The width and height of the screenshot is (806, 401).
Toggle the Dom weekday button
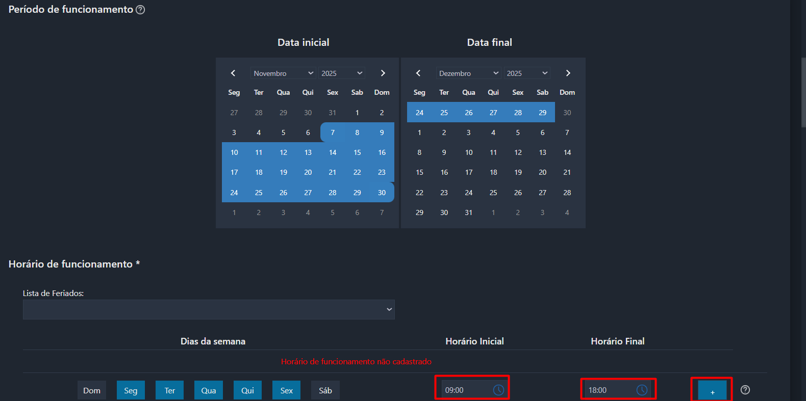[x=92, y=390]
